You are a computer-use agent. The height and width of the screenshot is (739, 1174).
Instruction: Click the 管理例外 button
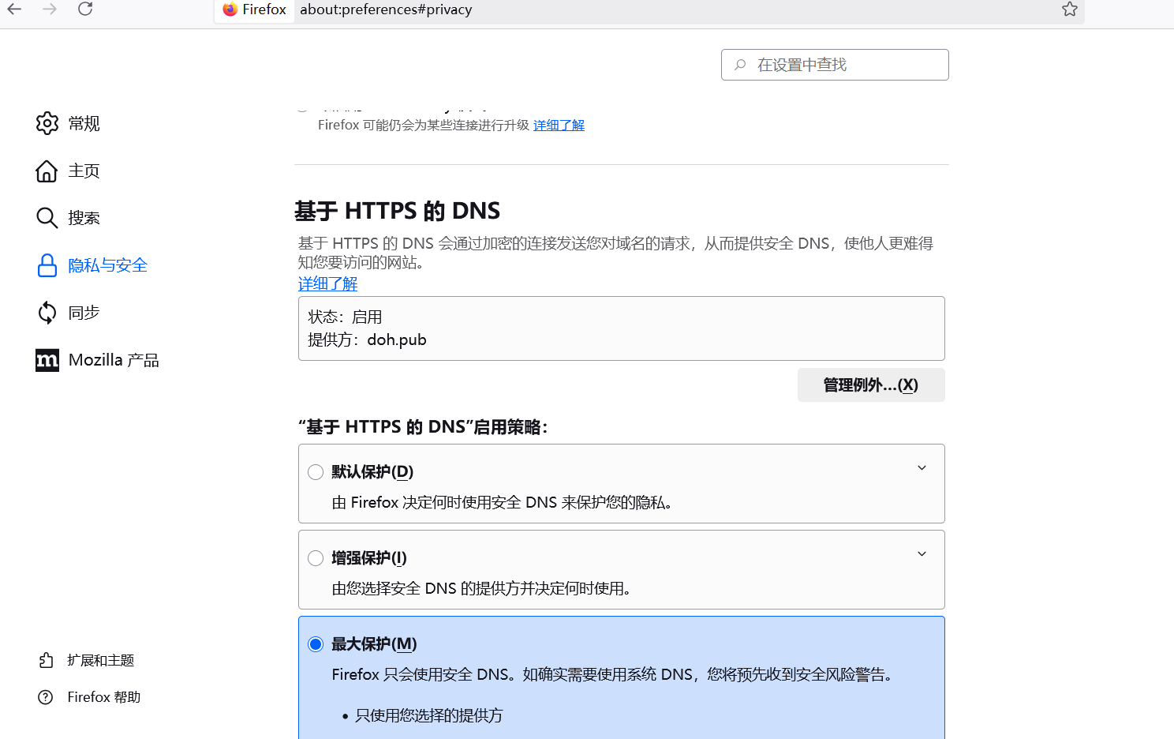870,385
